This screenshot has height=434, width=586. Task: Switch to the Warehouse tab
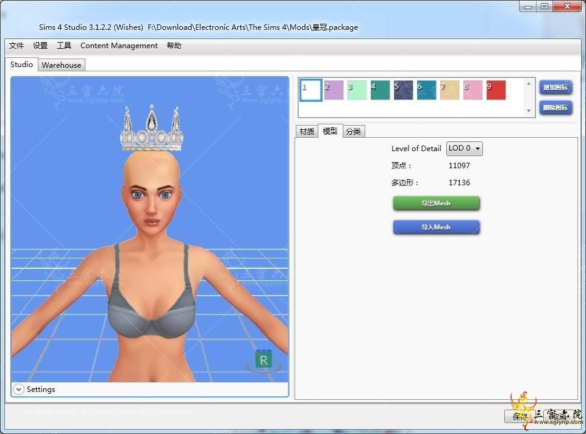[x=62, y=65]
